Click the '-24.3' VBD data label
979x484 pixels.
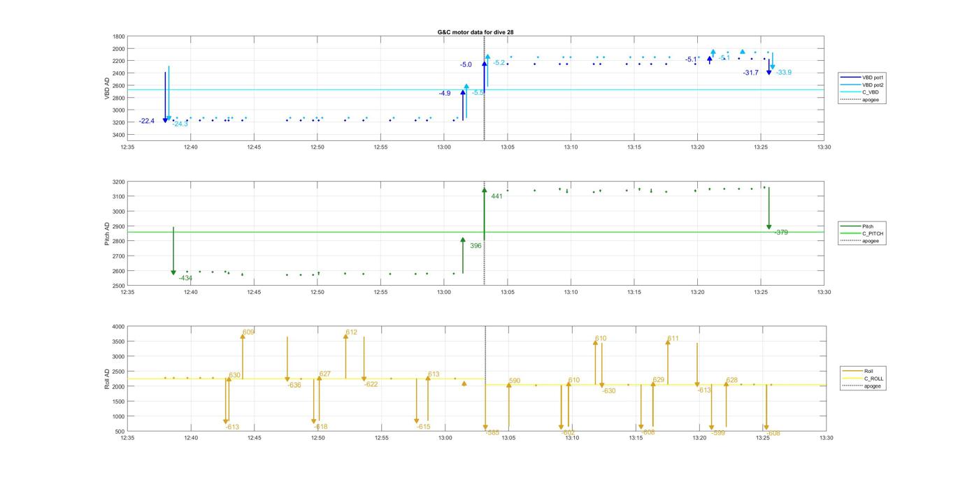[180, 124]
